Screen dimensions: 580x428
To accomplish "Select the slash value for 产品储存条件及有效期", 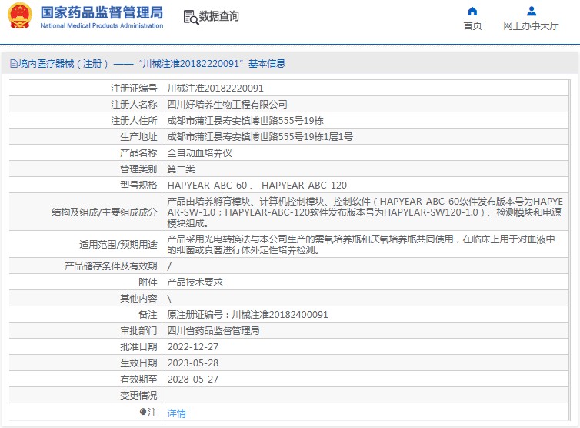I will click(169, 266).
